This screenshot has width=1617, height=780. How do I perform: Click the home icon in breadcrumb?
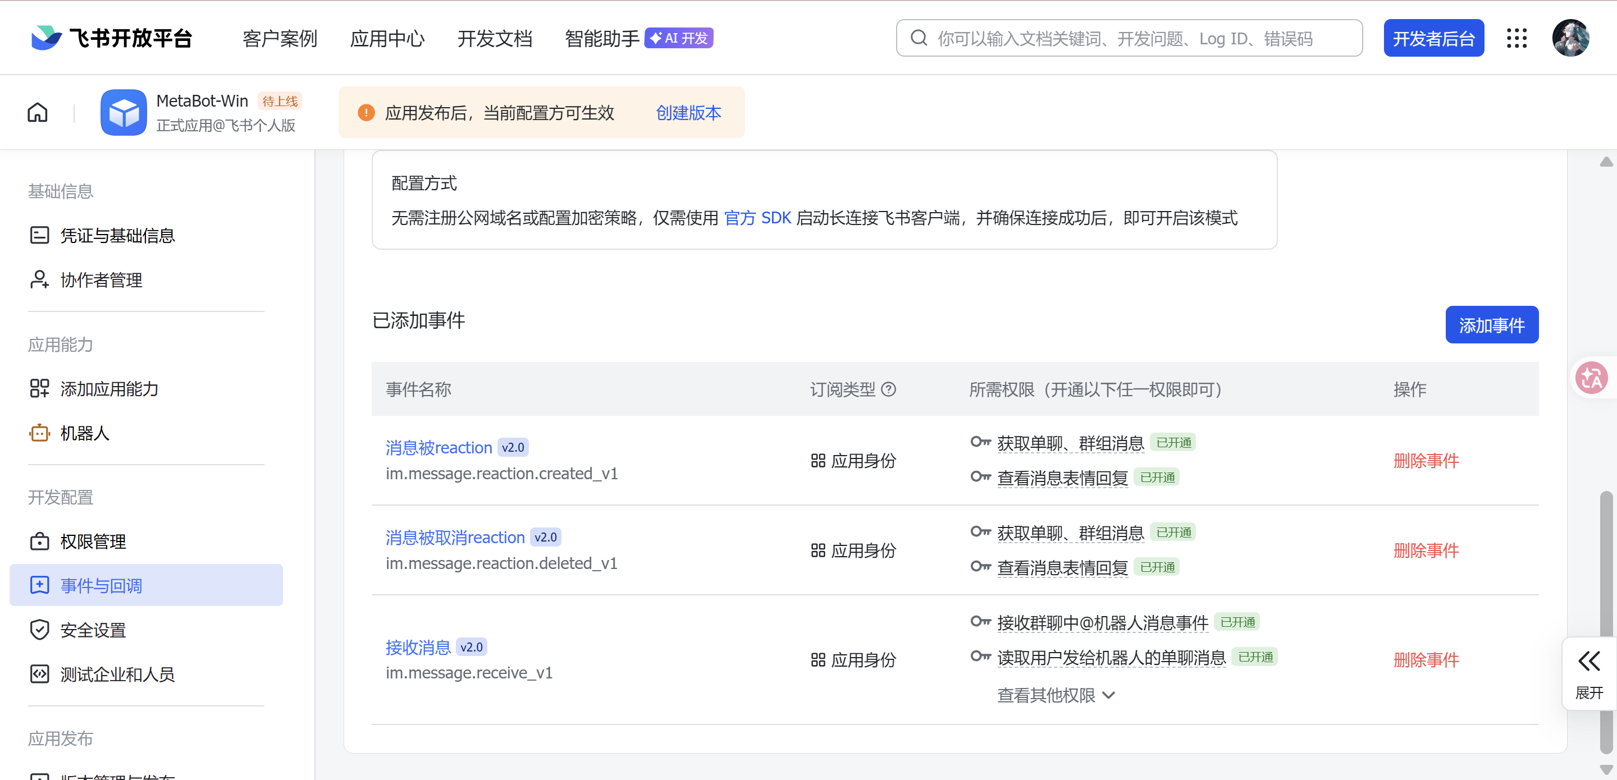click(x=38, y=112)
